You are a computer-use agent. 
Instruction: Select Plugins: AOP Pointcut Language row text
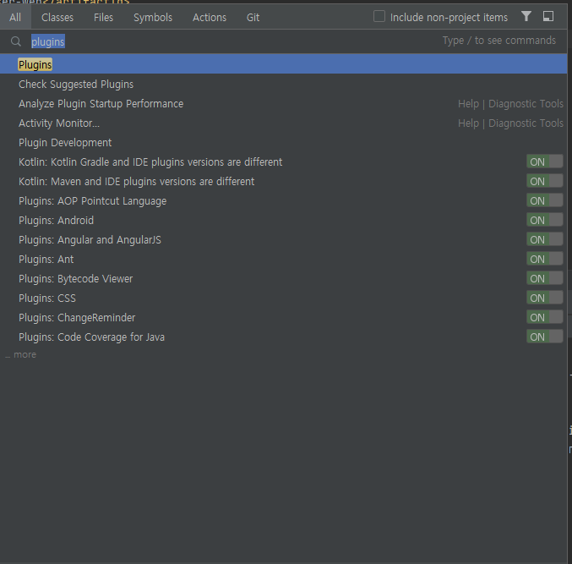92,200
